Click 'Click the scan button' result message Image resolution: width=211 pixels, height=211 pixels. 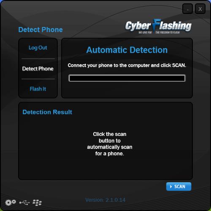pos(110,144)
